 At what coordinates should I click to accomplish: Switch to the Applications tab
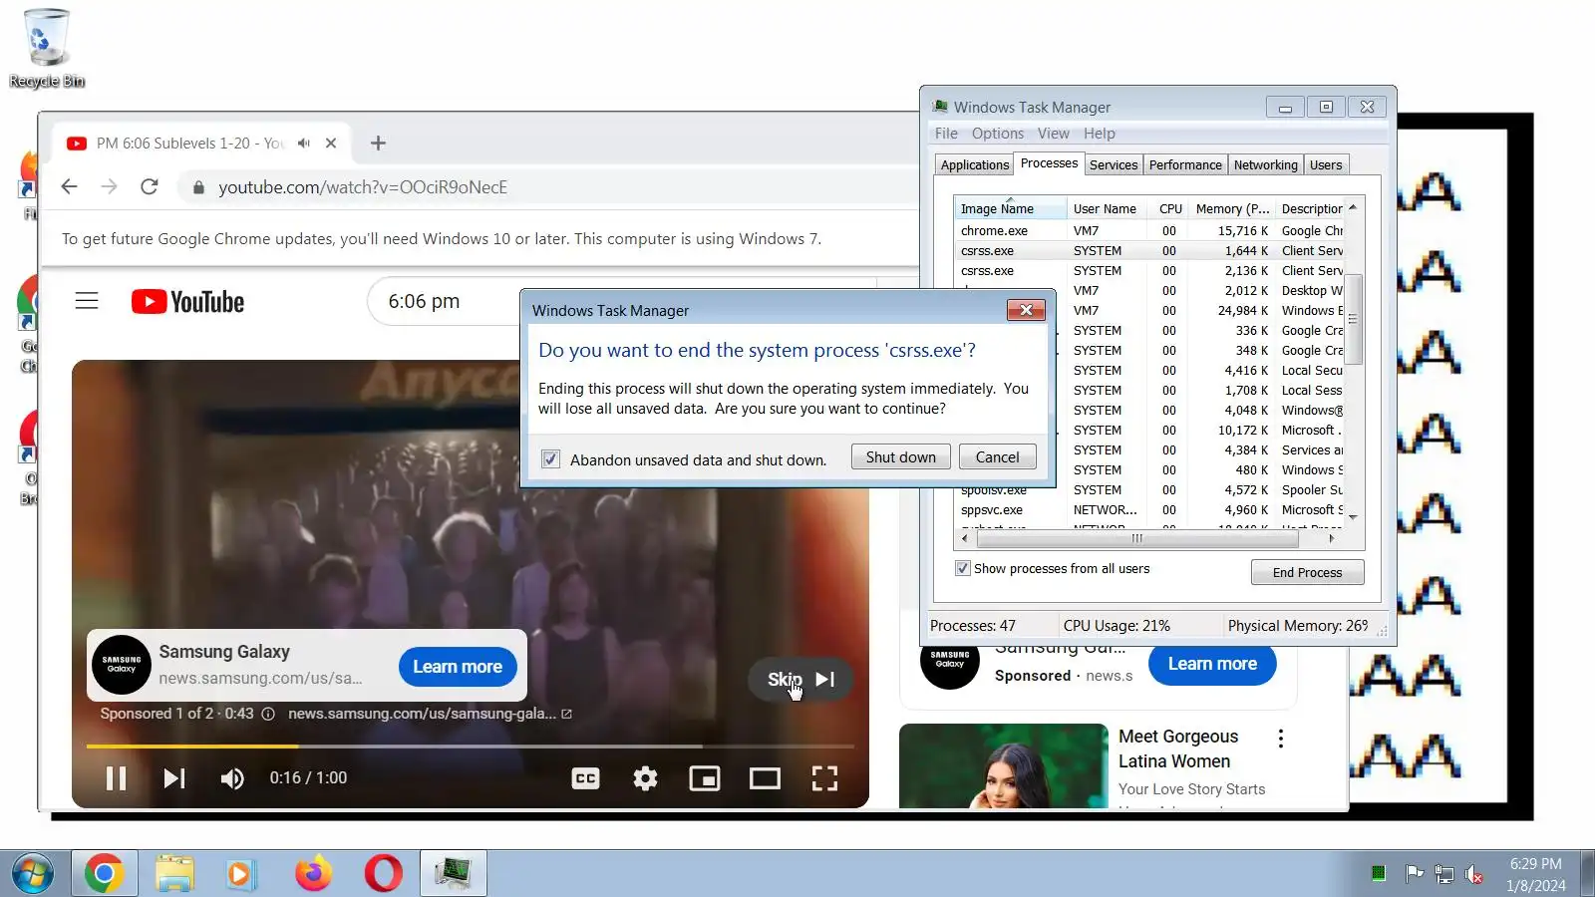coord(975,165)
